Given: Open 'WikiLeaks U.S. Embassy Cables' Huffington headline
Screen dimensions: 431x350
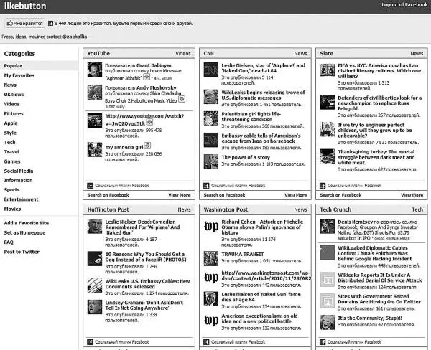Looking at the screenshot, I should click(147, 284).
